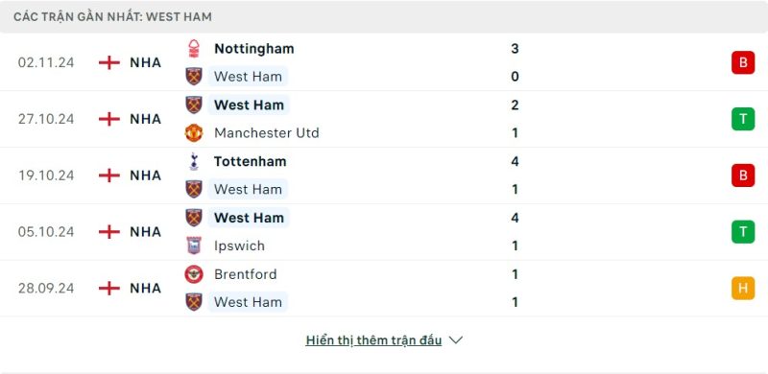This screenshot has width=768, height=374.
Task: Click orange H badge for Brentford match
Action: pos(743,288)
